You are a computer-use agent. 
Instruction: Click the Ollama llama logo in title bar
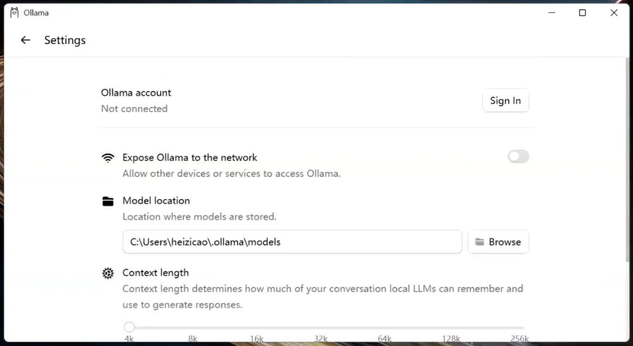pyautogui.click(x=15, y=12)
